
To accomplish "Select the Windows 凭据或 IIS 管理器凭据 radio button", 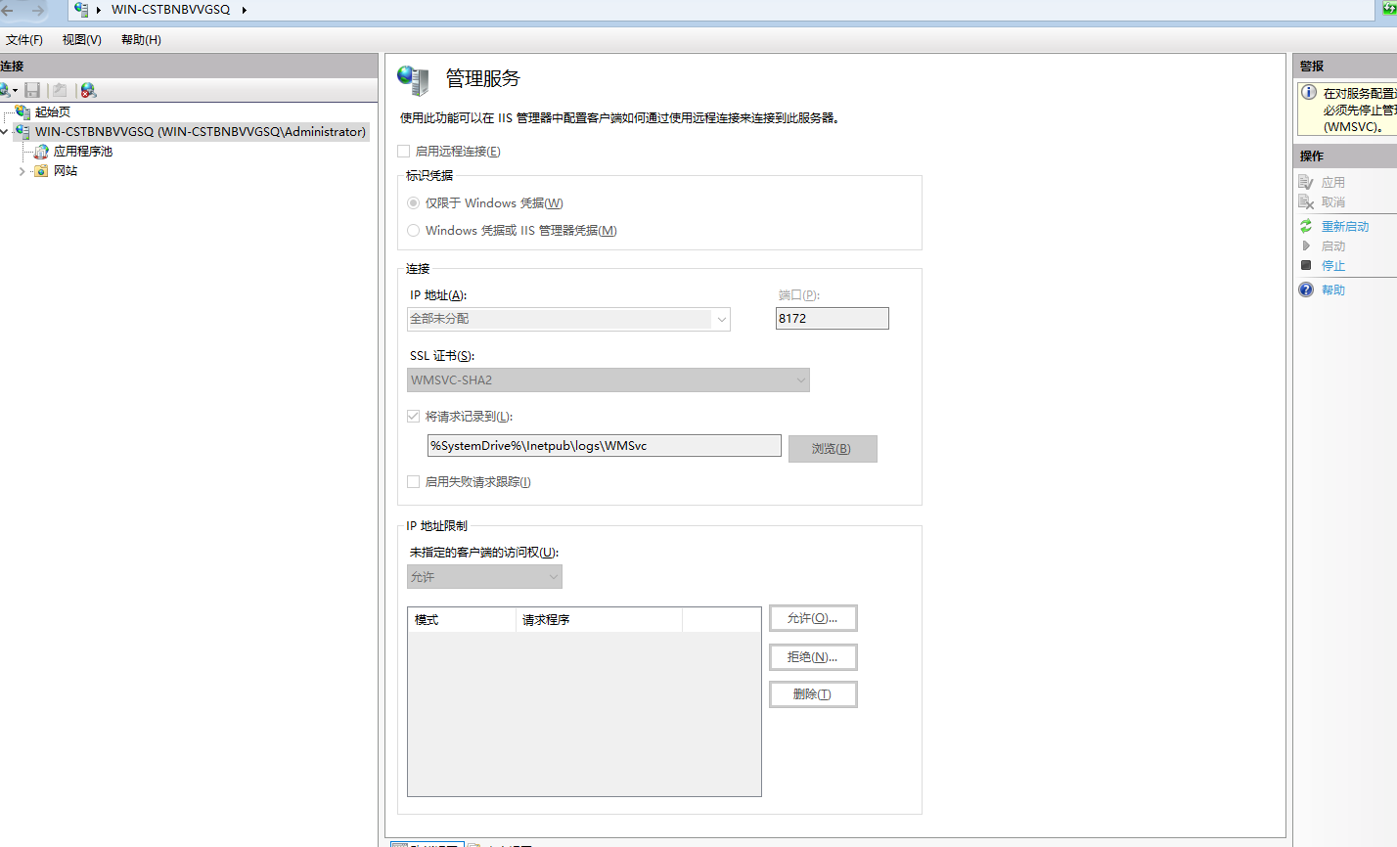I will click(412, 230).
